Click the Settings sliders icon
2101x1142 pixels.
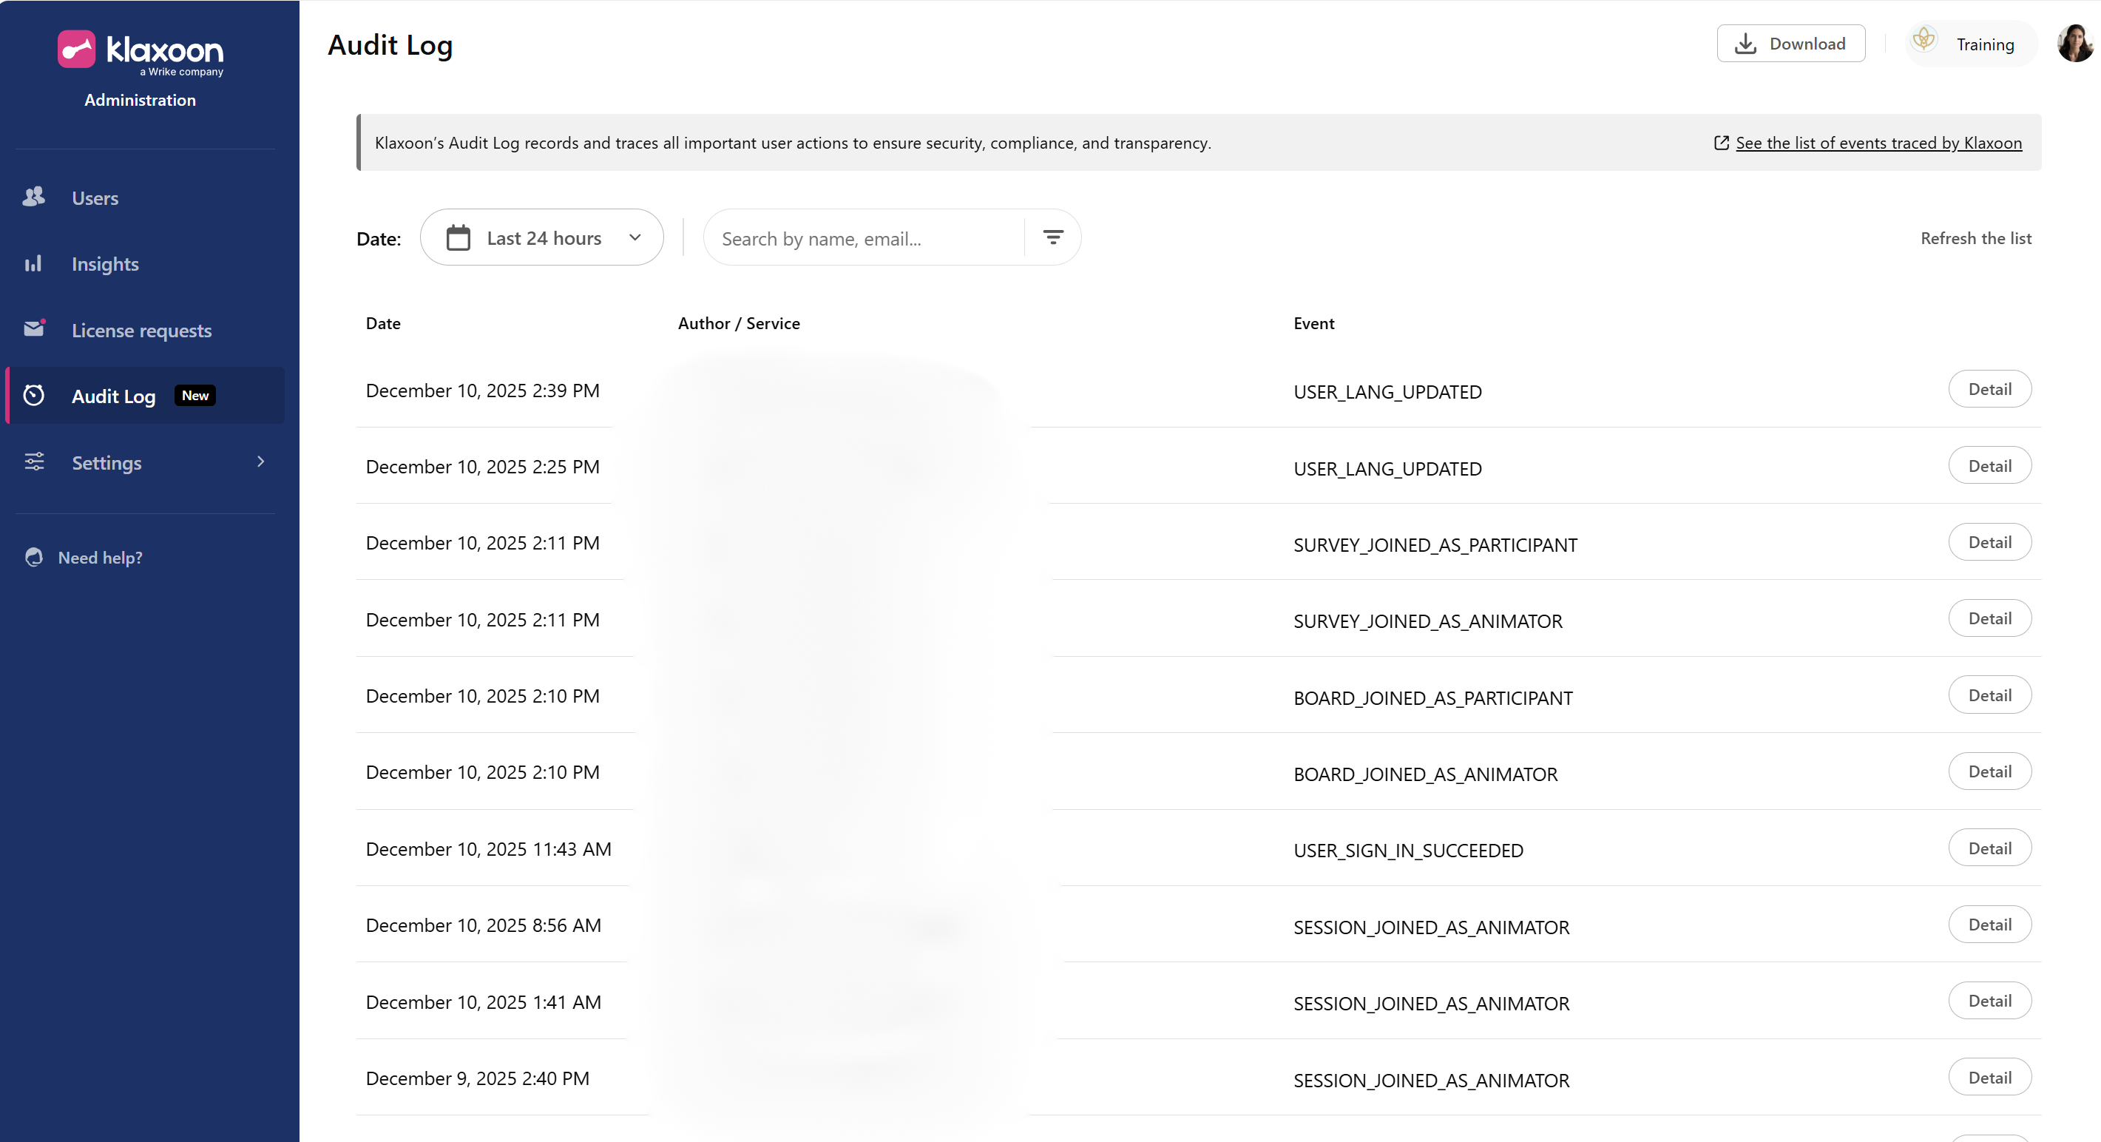(33, 462)
